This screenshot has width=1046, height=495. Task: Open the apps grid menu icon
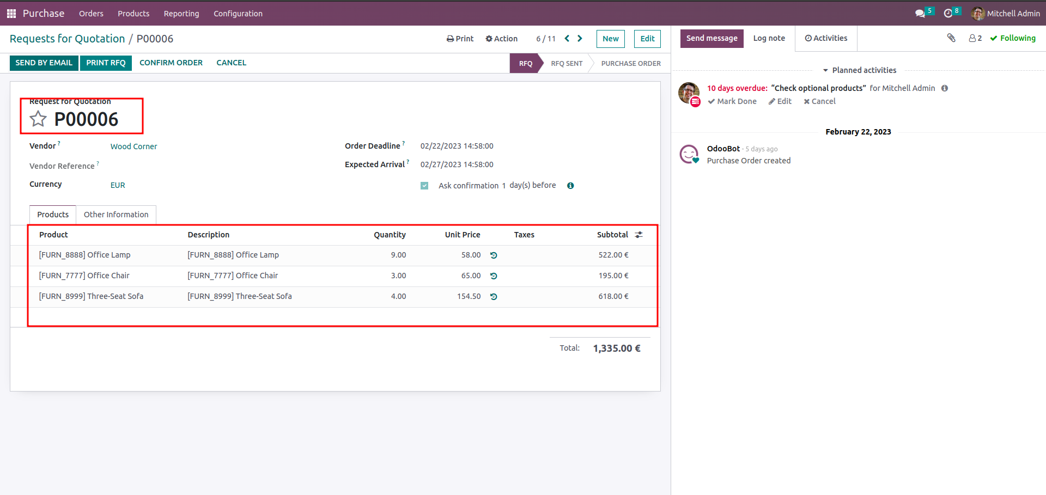pos(11,13)
